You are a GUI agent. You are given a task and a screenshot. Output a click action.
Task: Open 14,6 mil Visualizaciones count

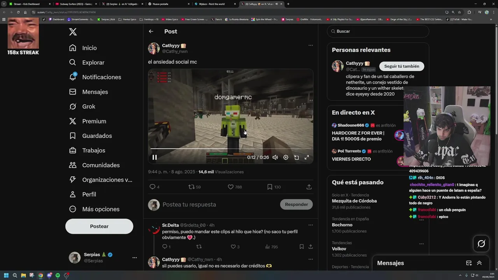coord(221,172)
